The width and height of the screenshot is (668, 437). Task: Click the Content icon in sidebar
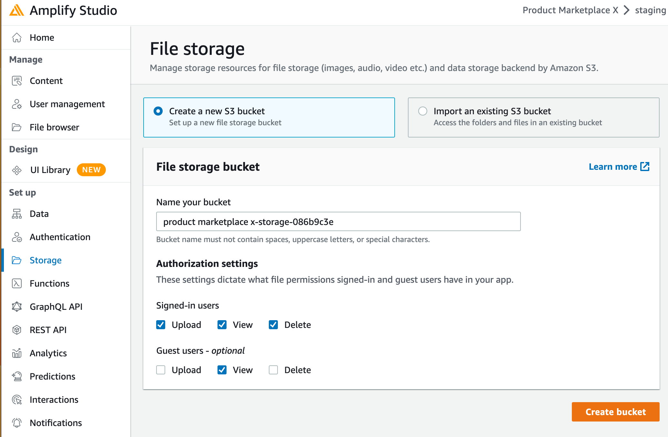[17, 81]
